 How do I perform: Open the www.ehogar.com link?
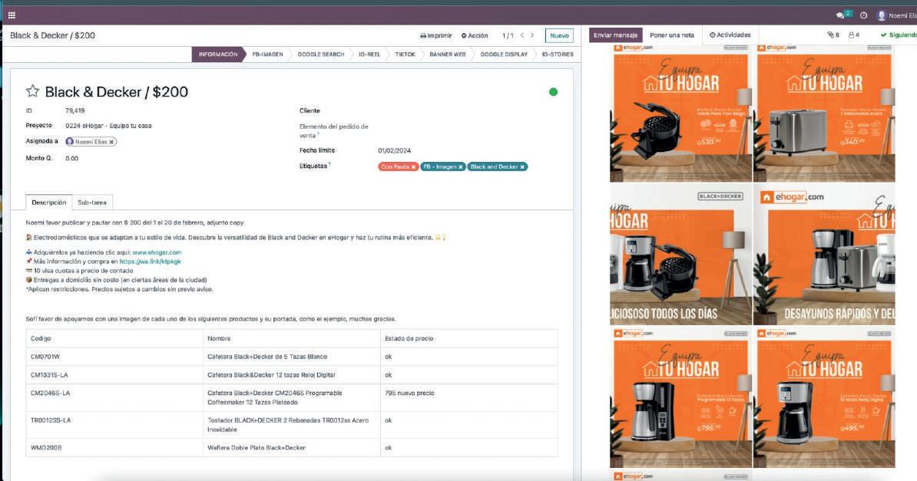157,252
